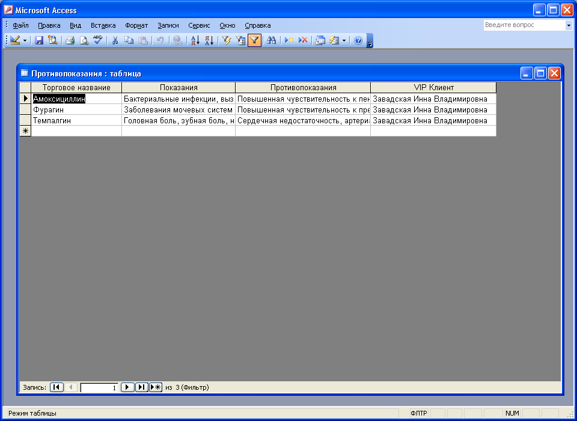The height and width of the screenshot is (421, 577).
Task: Toggle the highlighted Remove Filter button
Action: click(254, 40)
